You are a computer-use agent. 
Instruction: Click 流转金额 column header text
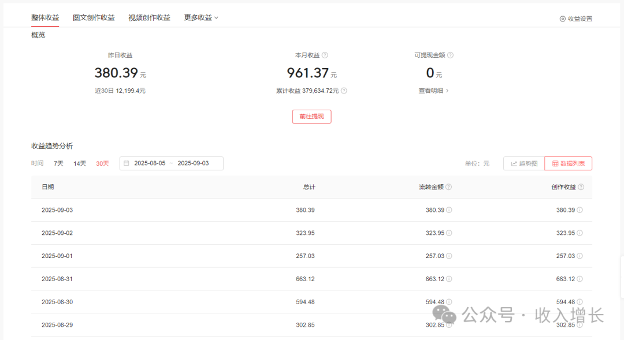coord(431,187)
